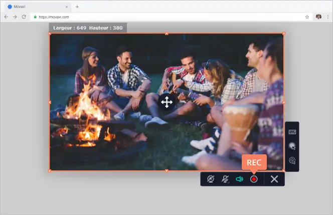This screenshot has width=333, height=215.
Task: Toggle the webcam capture icon
Action: pos(211,179)
